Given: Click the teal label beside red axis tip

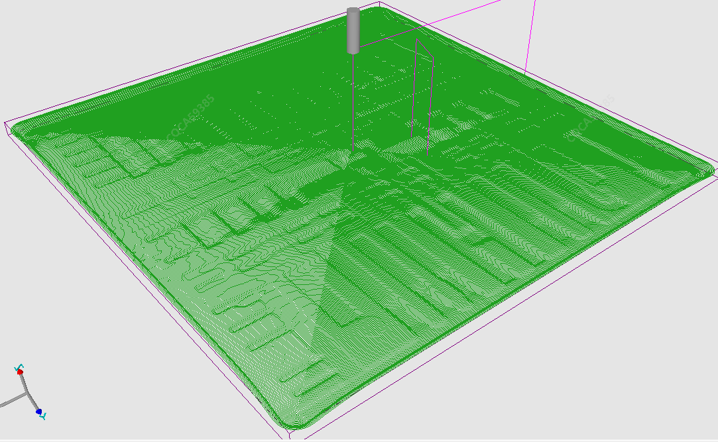Looking at the screenshot, I should (19, 366).
